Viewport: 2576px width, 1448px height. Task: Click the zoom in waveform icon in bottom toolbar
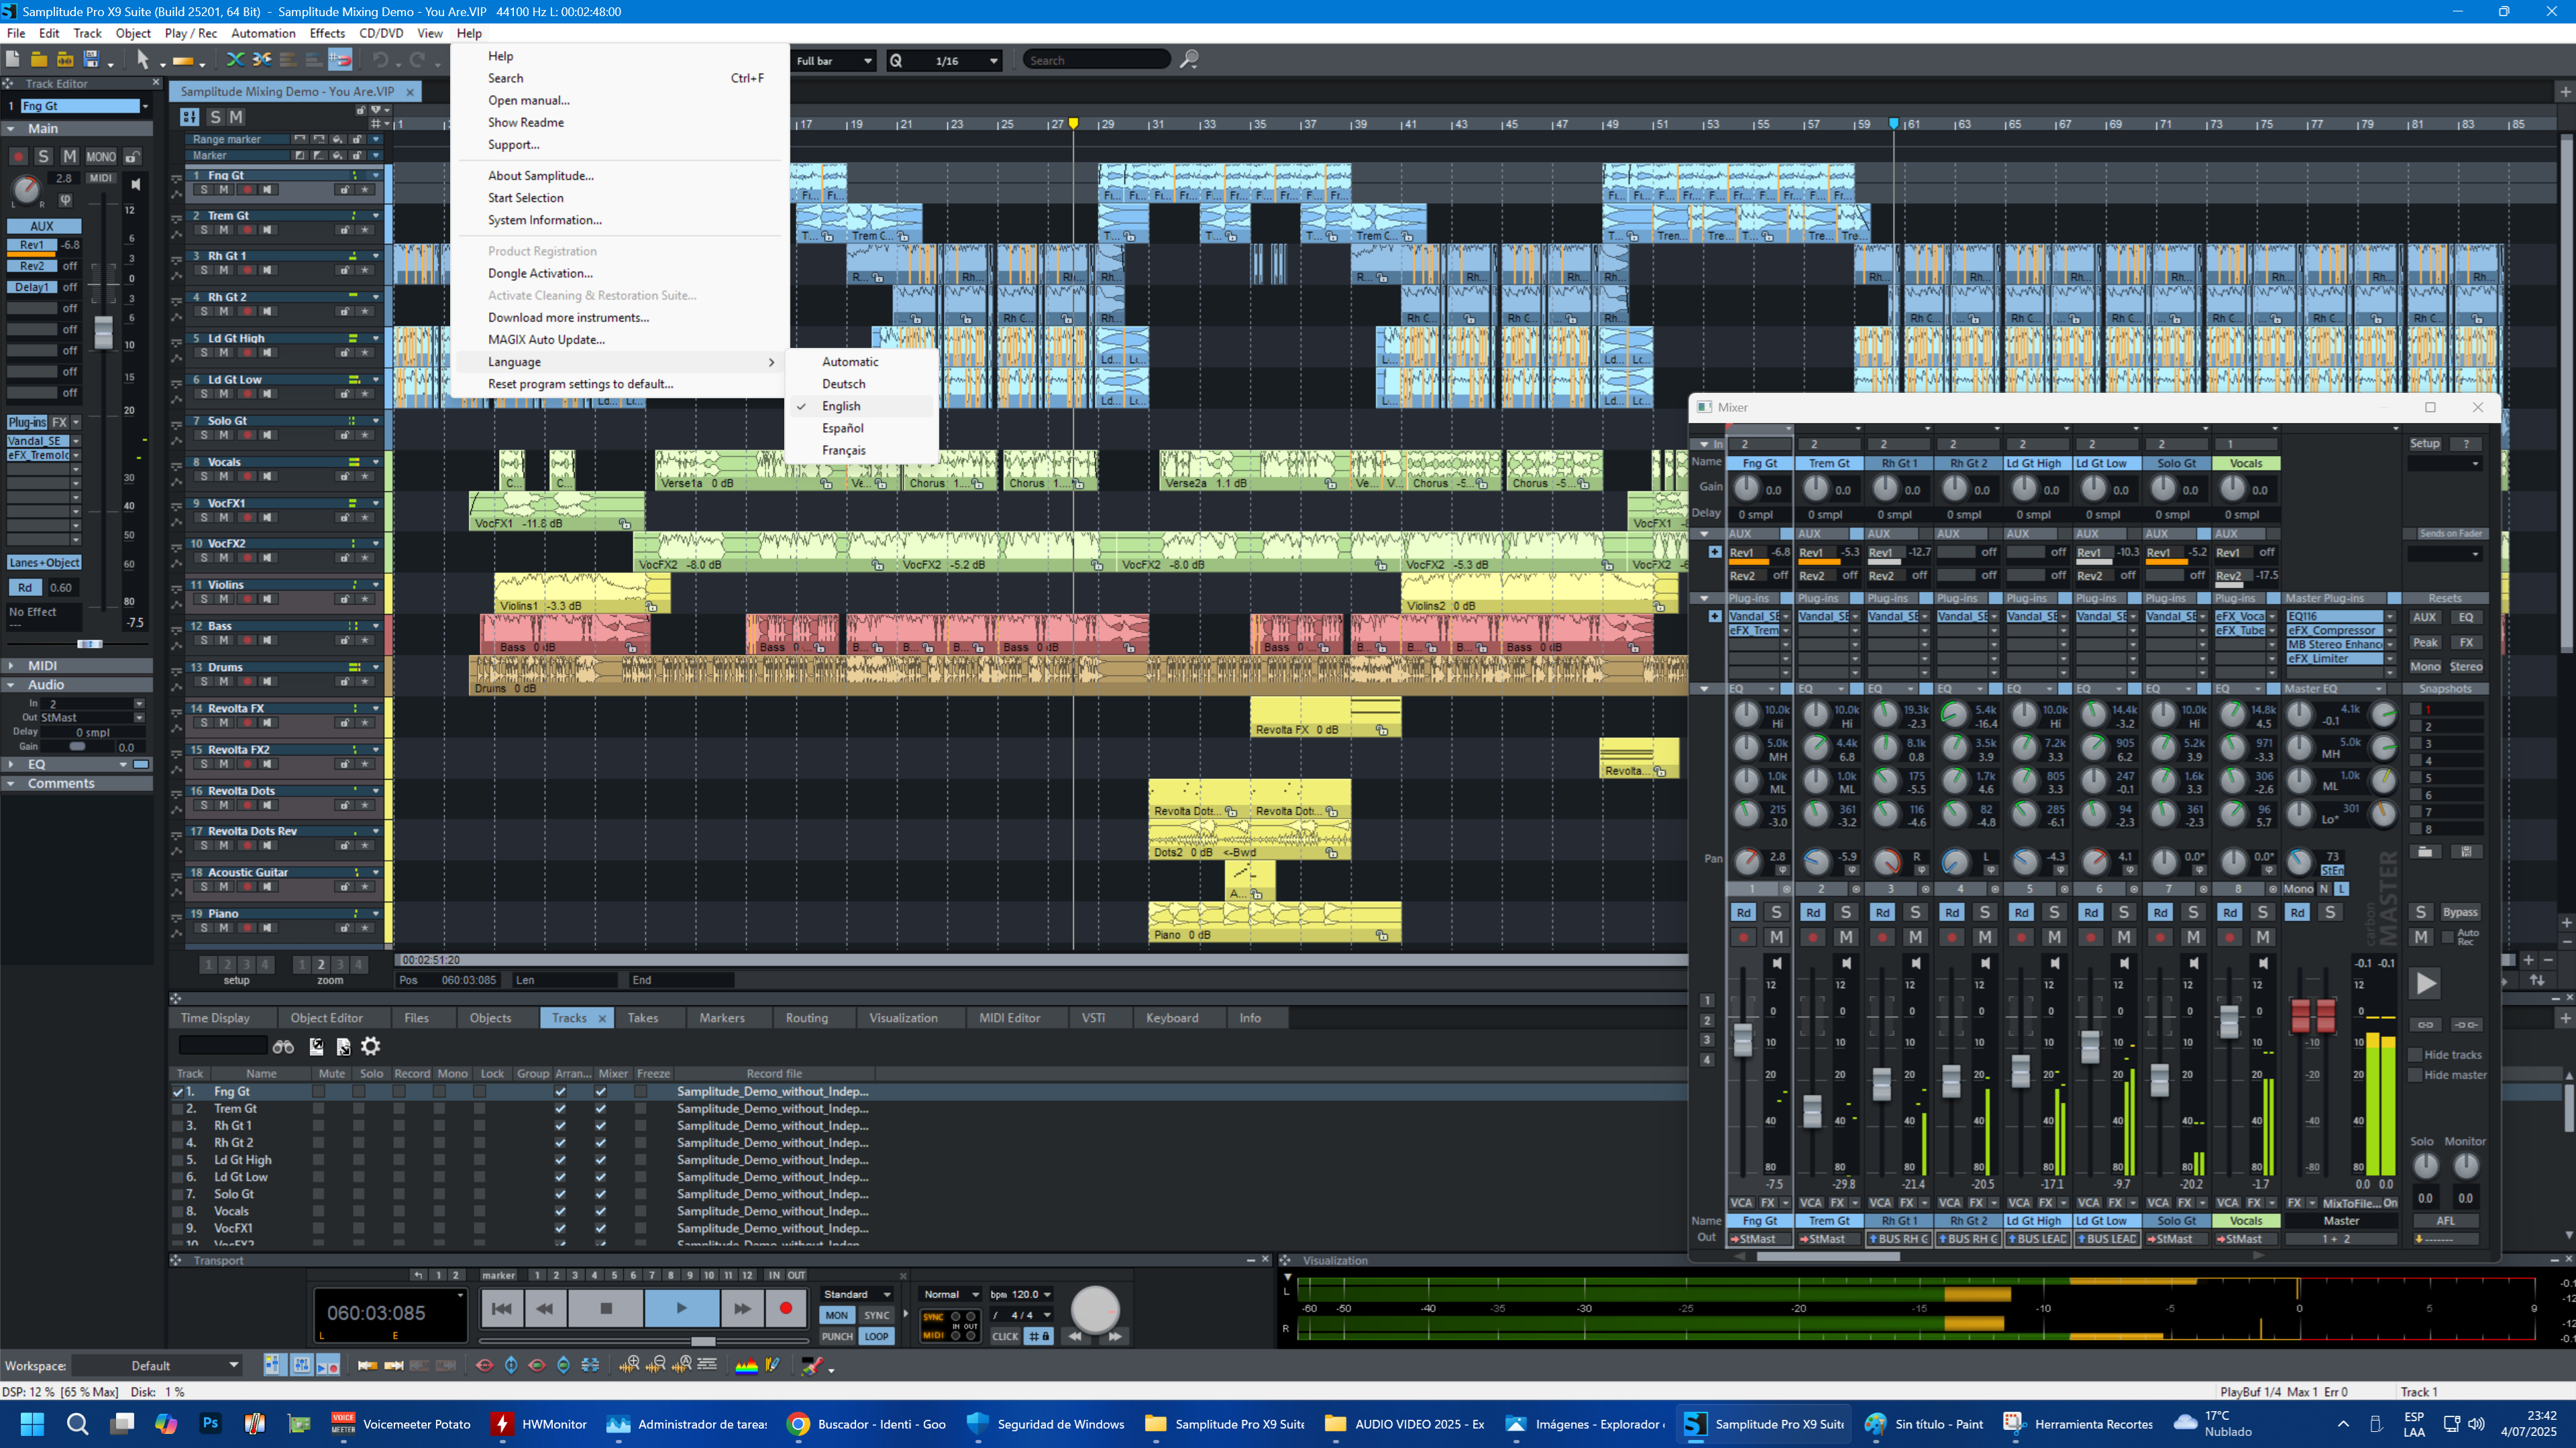pyautogui.click(x=629, y=1365)
